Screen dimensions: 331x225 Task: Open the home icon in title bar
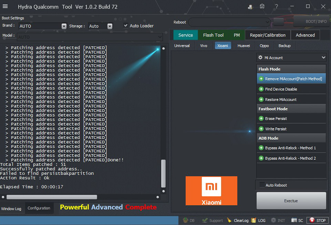click(x=262, y=6)
